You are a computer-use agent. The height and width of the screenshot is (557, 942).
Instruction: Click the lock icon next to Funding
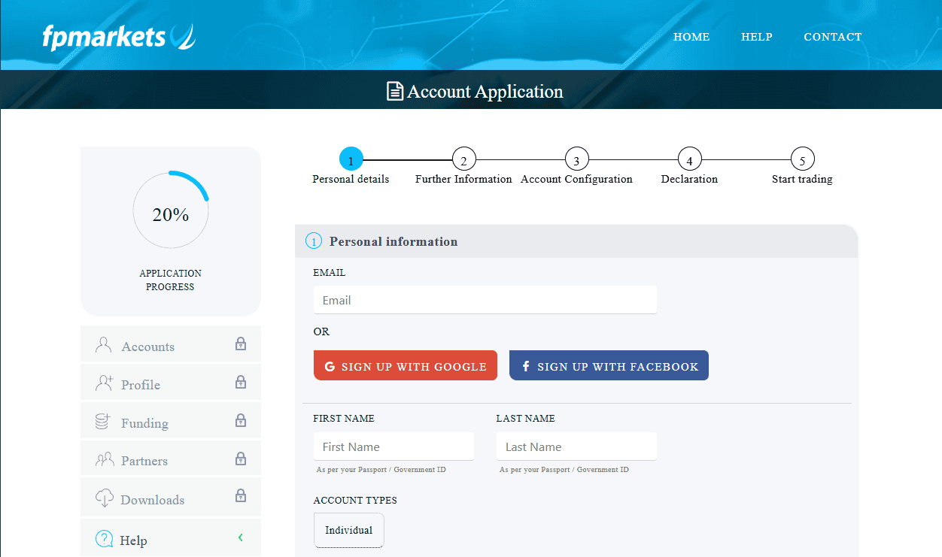click(241, 420)
